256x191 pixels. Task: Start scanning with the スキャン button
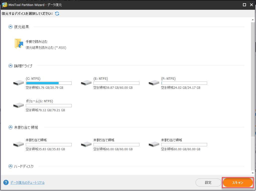pos(237,182)
